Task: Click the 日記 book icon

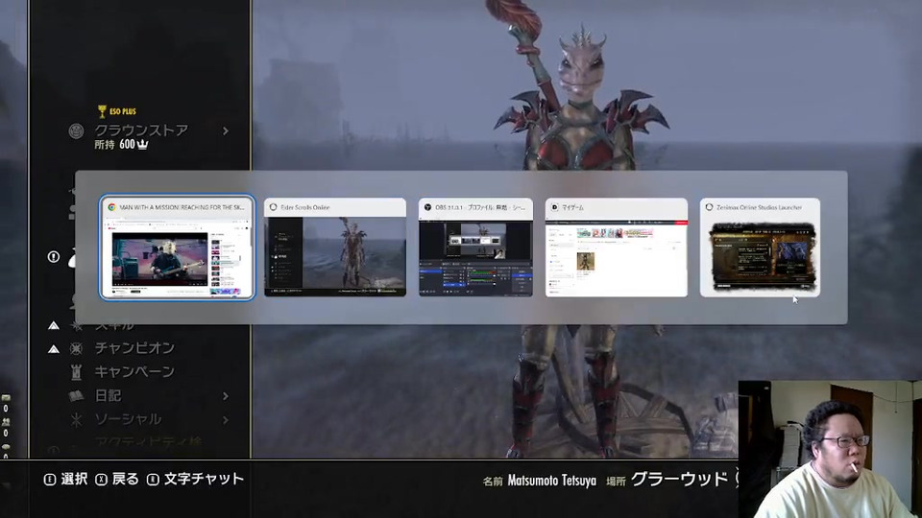Action: point(76,396)
